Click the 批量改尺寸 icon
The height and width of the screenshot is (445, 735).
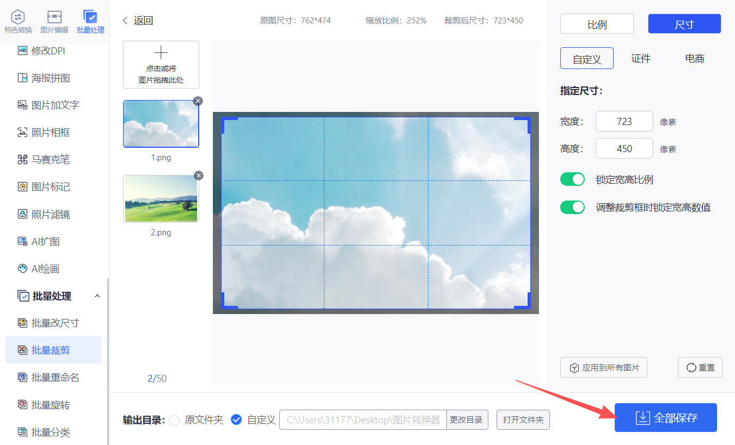click(22, 323)
